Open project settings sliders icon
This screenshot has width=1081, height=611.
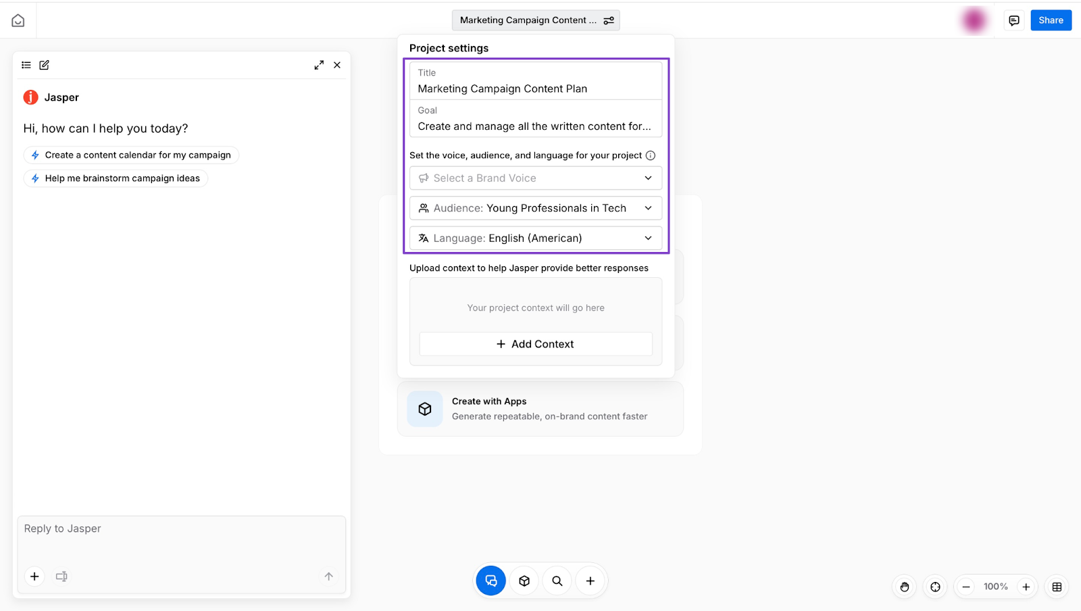pos(609,20)
